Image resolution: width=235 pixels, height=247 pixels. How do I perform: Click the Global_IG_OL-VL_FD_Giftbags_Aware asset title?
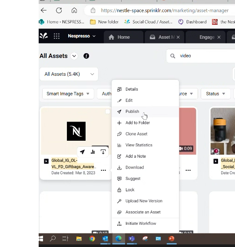74,163
